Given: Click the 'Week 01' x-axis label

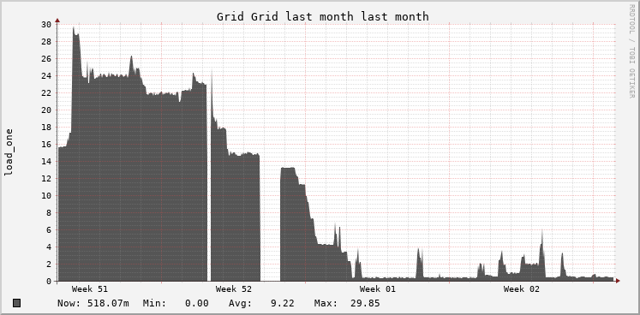Looking at the screenshot, I should [x=378, y=289].
